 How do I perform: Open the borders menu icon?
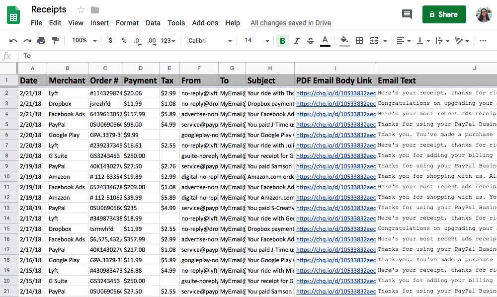[359, 41]
